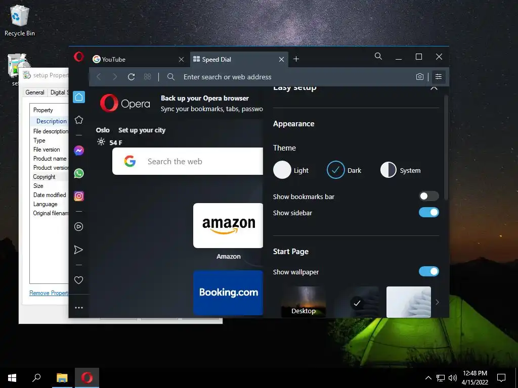Switch to the Speed Dial tab
This screenshot has height=388, width=518.
tap(239, 60)
